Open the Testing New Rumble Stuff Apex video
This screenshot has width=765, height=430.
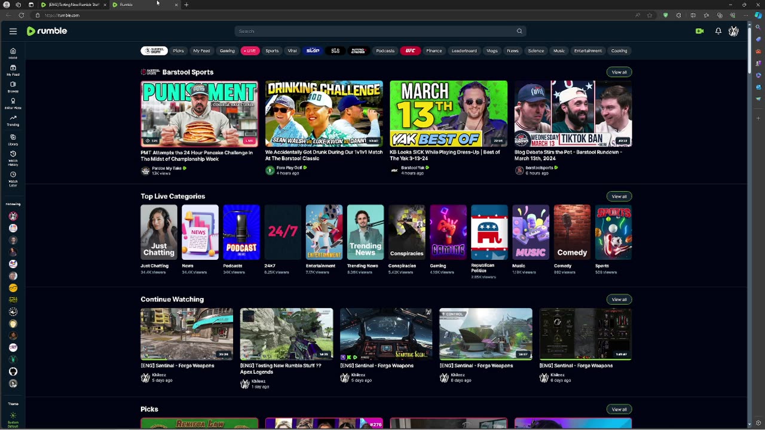click(x=286, y=334)
